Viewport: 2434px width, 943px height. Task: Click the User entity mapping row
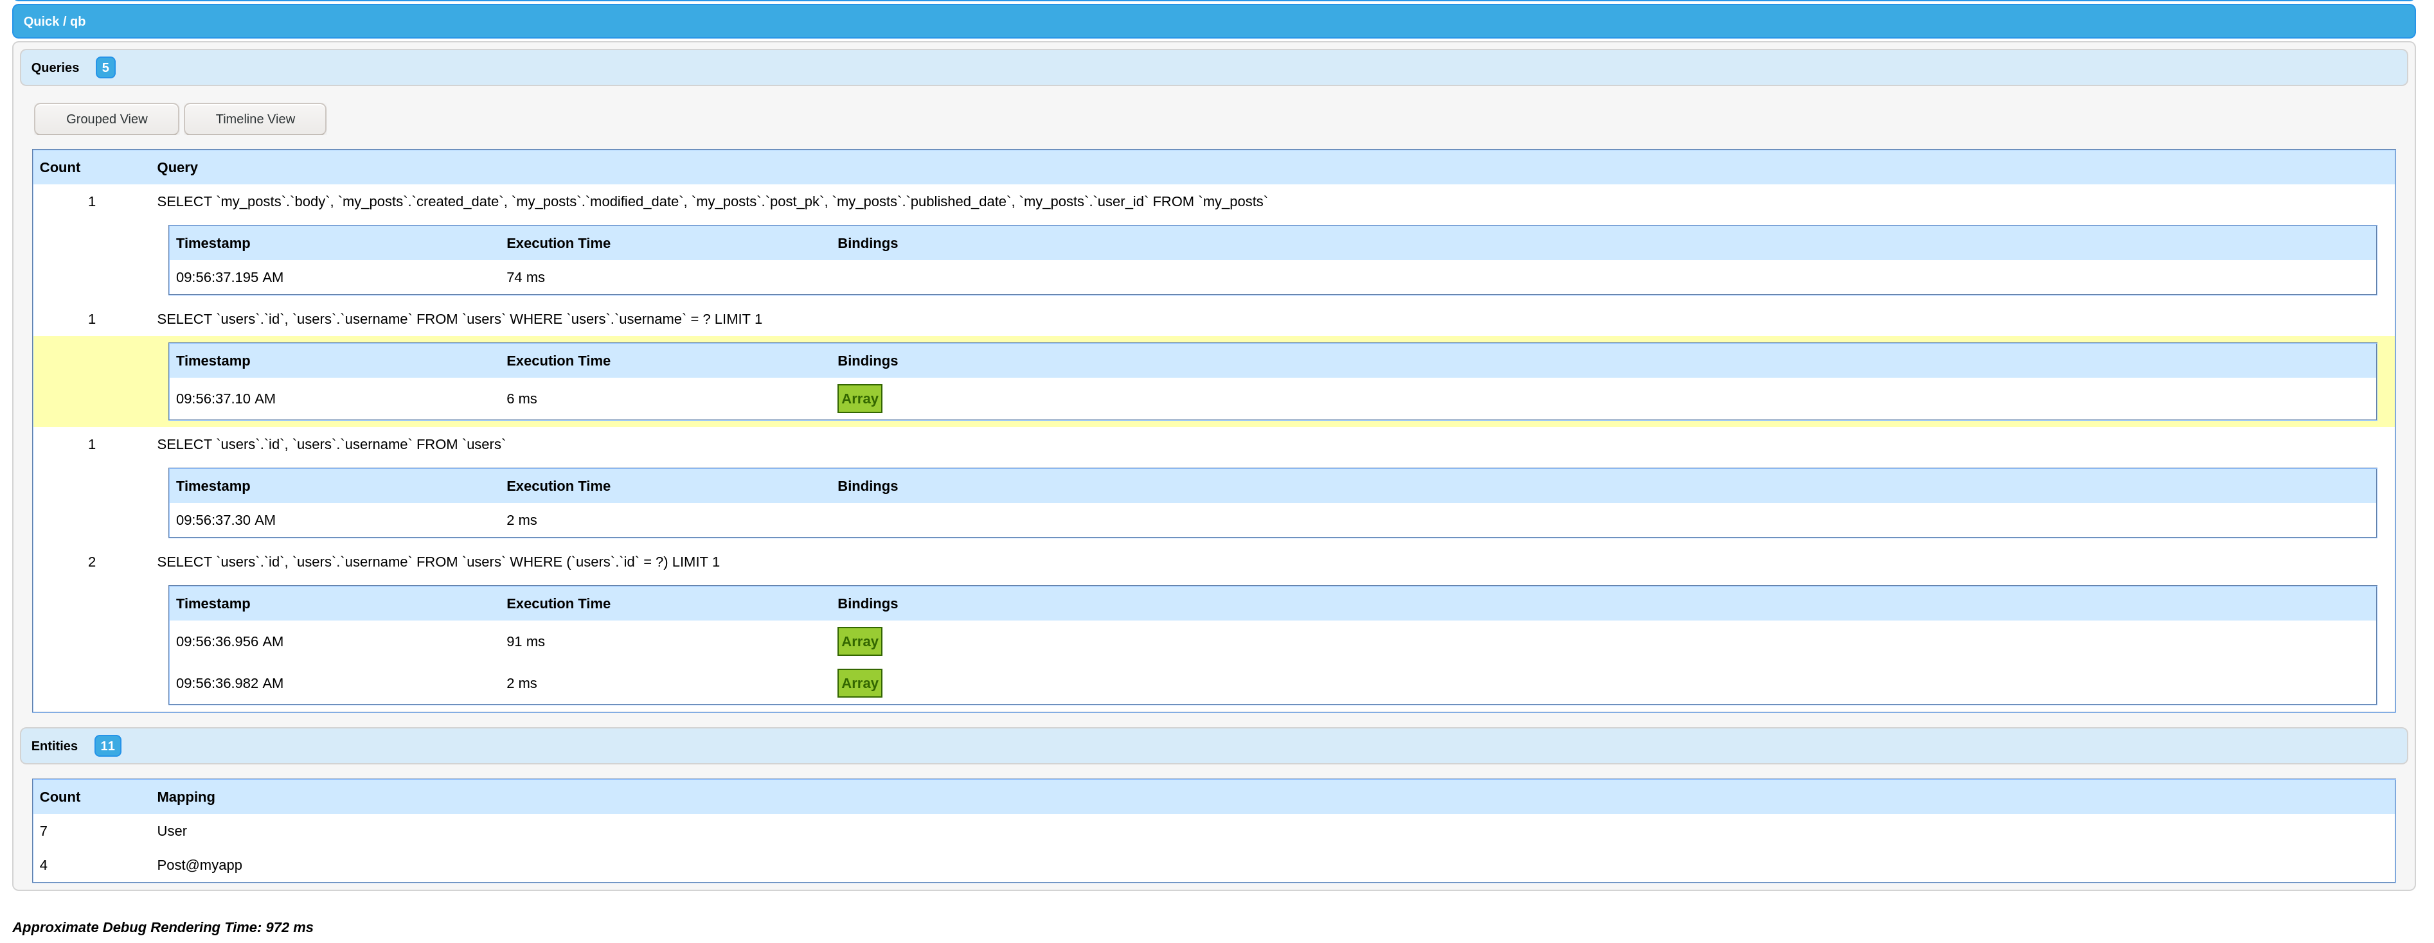click(x=172, y=831)
